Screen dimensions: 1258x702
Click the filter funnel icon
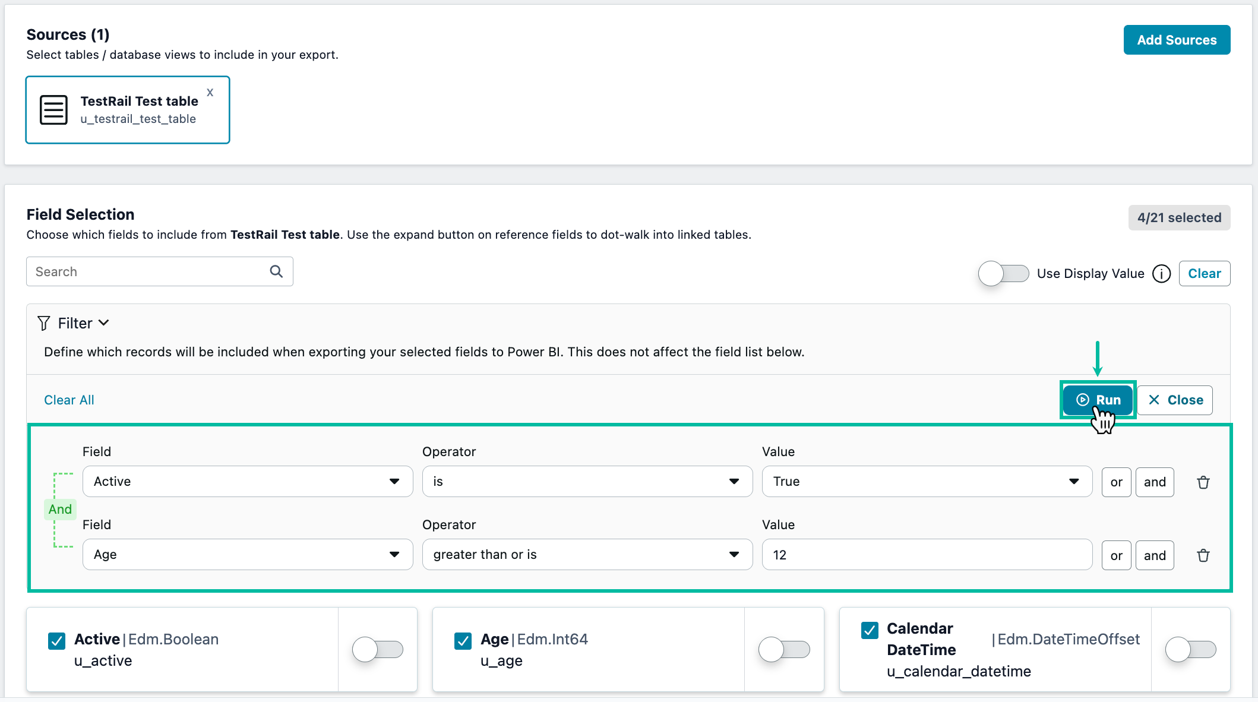point(44,323)
